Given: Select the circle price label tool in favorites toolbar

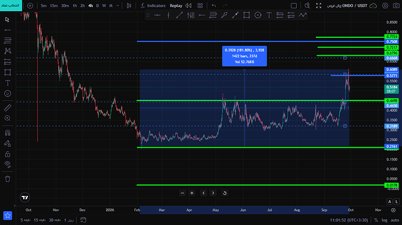Looking at the screenshot, I should [258, 15].
